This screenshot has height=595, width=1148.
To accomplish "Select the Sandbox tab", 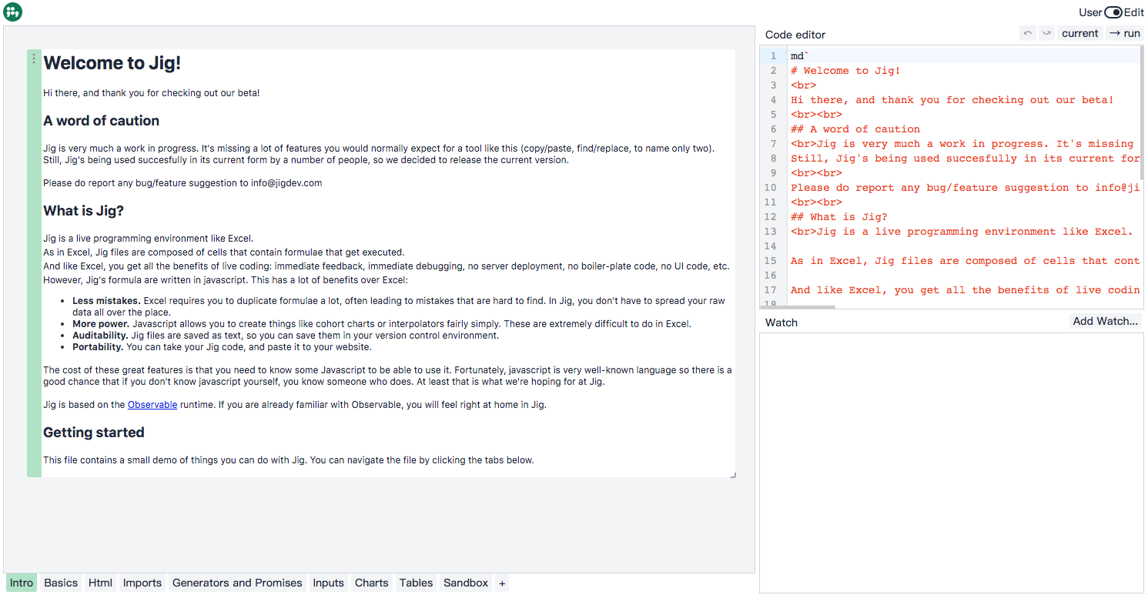I will click(x=466, y=583).
